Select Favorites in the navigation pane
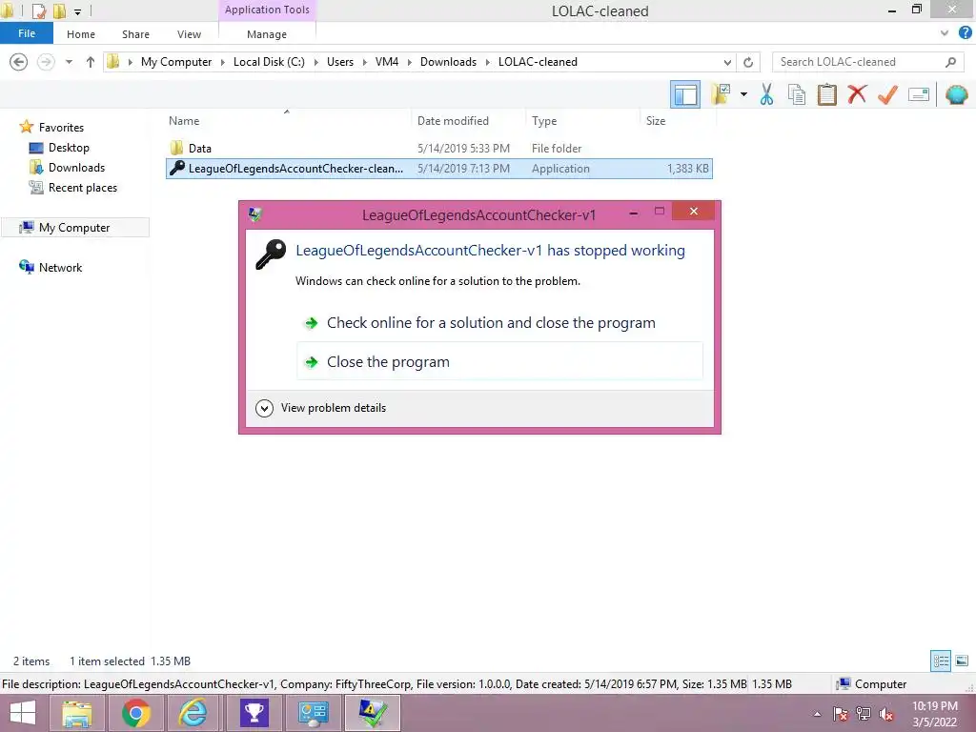976x732 pixels. point(61,127)
